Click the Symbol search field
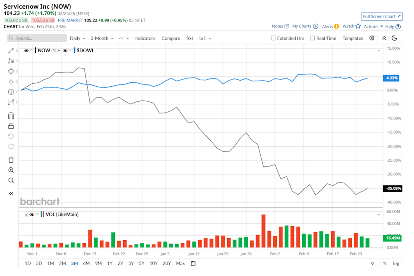Image resolution: width=414 pixels, height=276 pixels. point(37,38)
